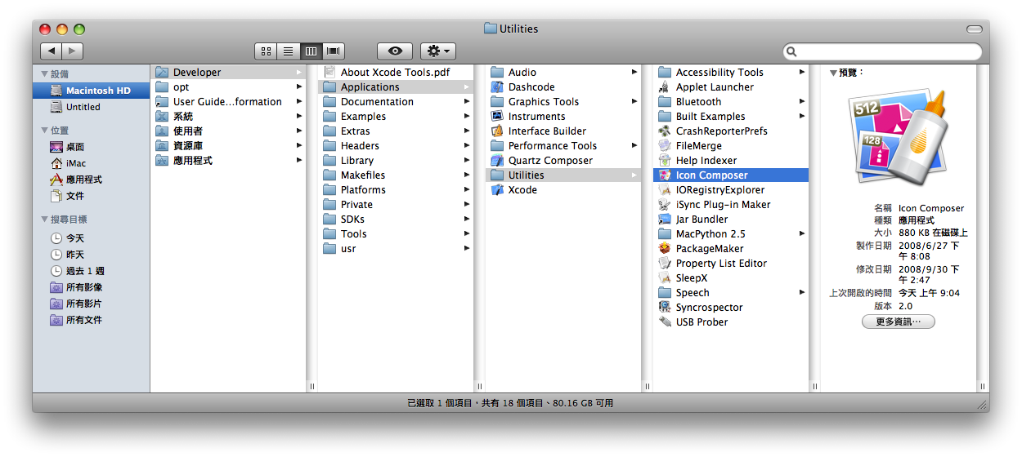This screenshot has height=457, width=1022.
Task: Select iSync Plug-in Maker icon
Action: (x=665, y=205)
